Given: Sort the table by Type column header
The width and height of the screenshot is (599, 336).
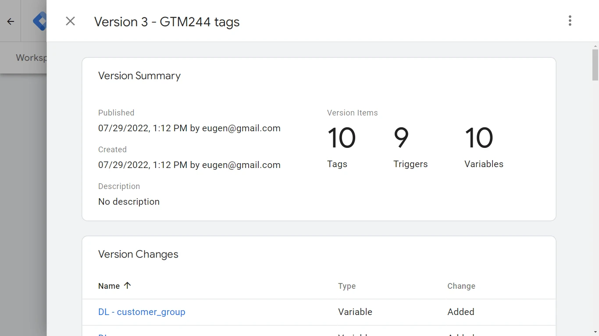Looking at the screenshot, I should (346, 286).
